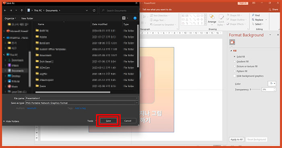Image resolution: width=282 pixels, height=148 pixels.
Task: Go forward in the Save As dialog
Action: (x=11, y=10)
